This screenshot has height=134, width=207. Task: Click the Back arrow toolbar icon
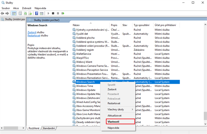(2, 13)
